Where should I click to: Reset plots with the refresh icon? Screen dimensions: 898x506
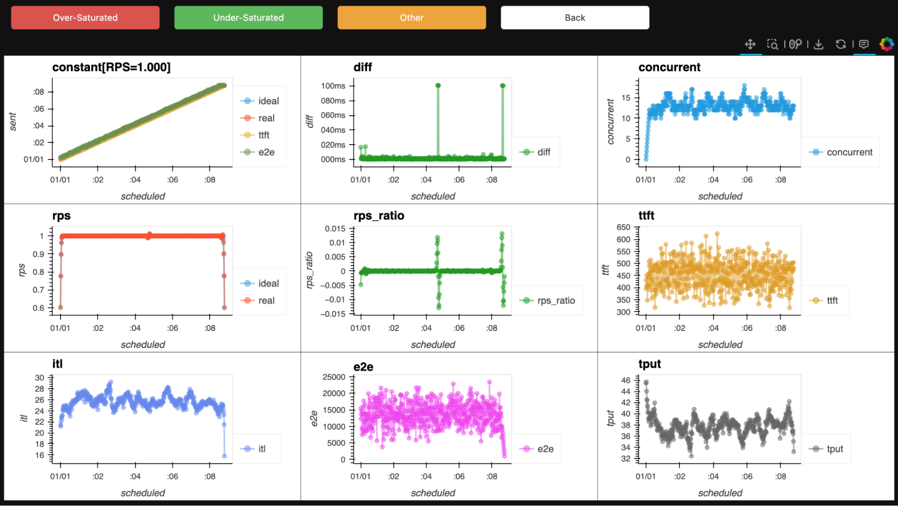coord(840,44)
